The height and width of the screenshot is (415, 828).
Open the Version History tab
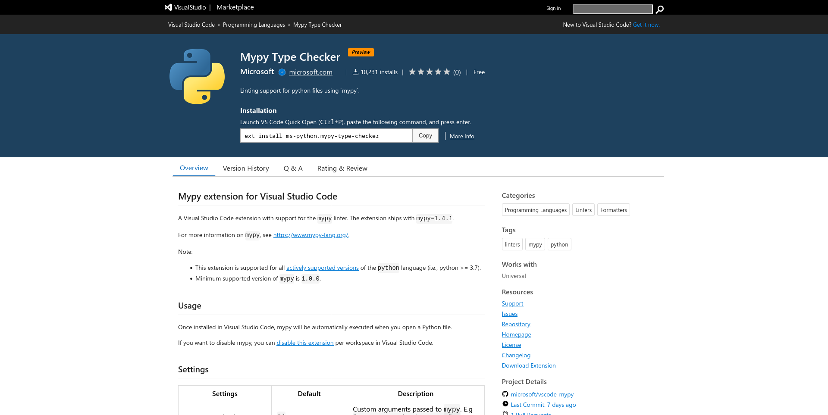(246, 168)
